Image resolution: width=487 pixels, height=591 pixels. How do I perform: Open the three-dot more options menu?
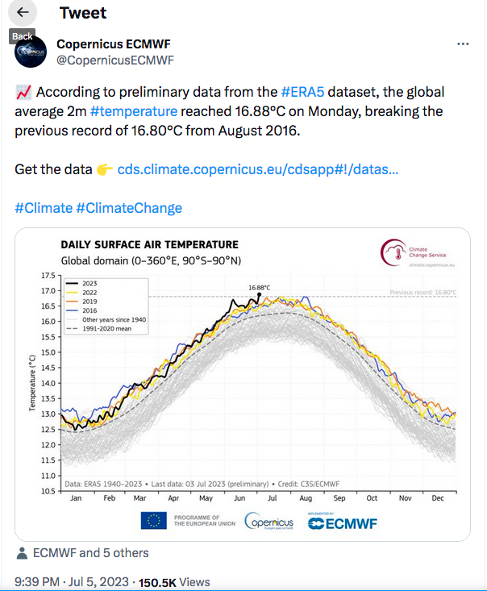[463, 44]
